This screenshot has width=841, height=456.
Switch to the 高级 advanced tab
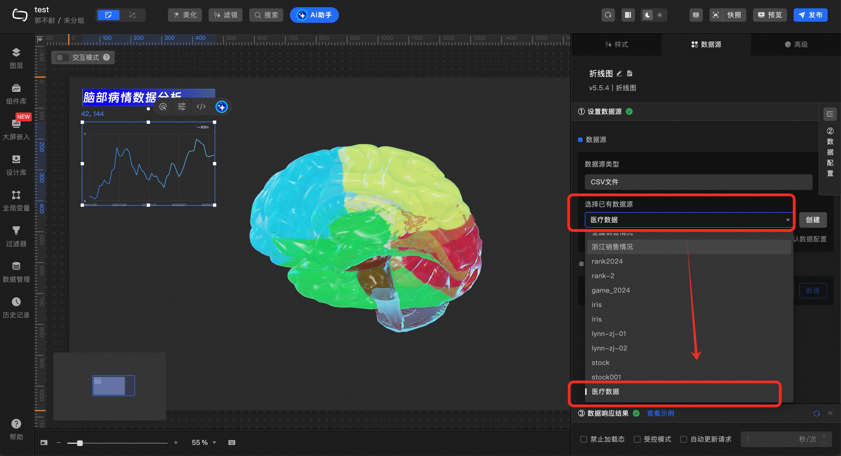coord(796,44)
